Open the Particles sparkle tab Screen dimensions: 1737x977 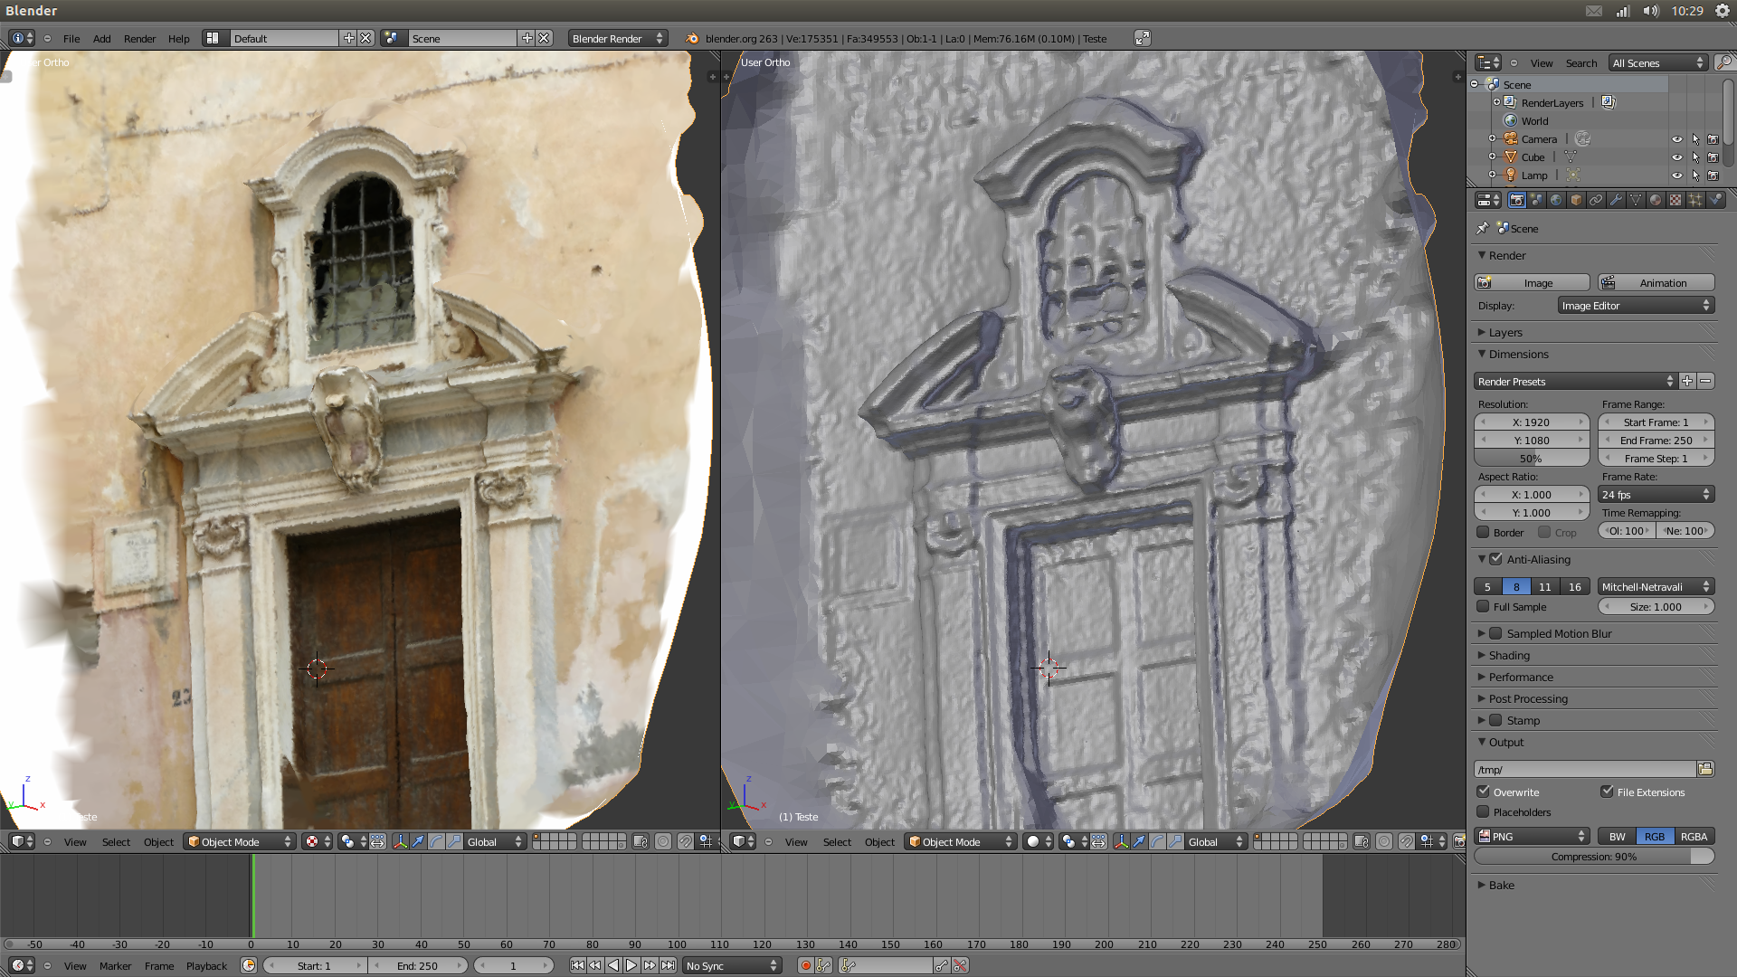pos(1695,200)
